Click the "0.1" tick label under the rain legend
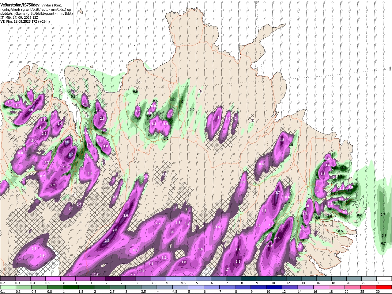This screenshot has width=392, height=294. [2, 292]
